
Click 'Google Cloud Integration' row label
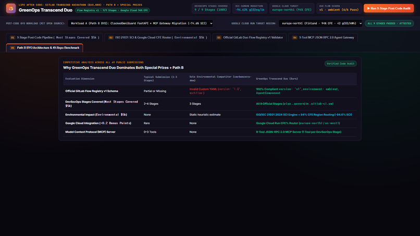point(98,123)
